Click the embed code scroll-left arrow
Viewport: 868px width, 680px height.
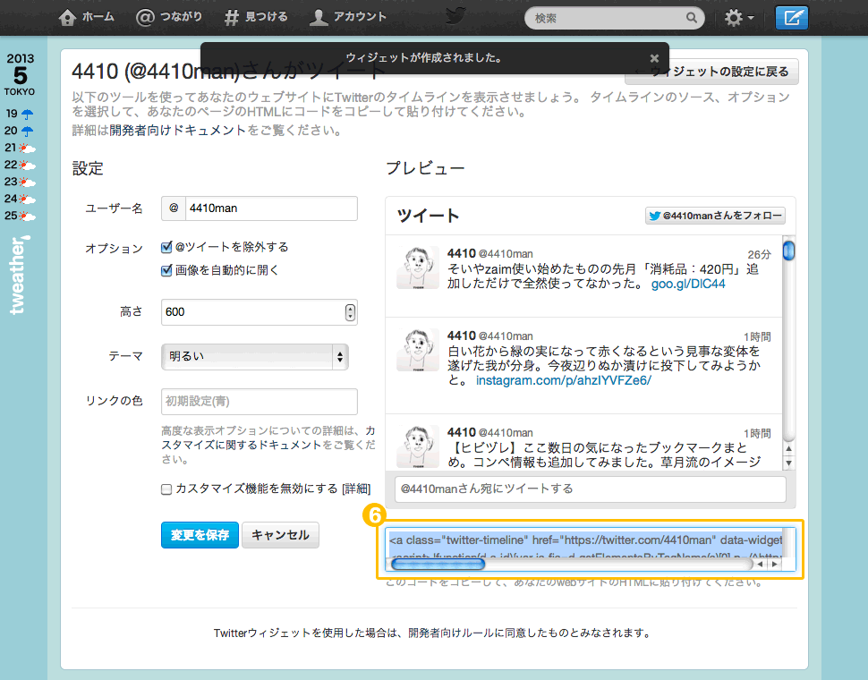[x=760, y=565]
